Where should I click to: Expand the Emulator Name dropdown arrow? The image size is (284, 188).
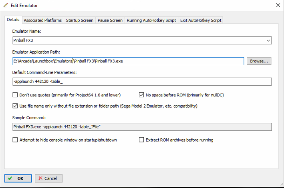pyautogui.click(x=268, y=40)
